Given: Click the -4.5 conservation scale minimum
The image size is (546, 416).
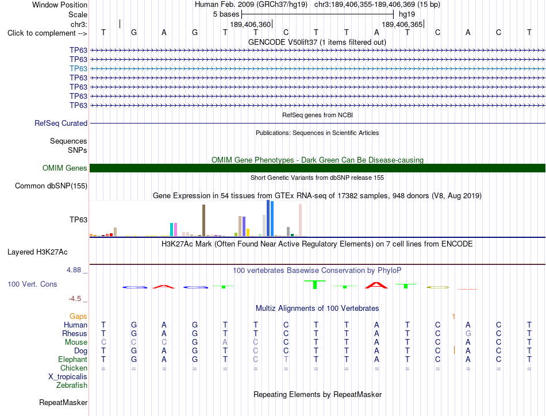Looking at the screenshot, I should pyautogui.click(x=75, y=299).
